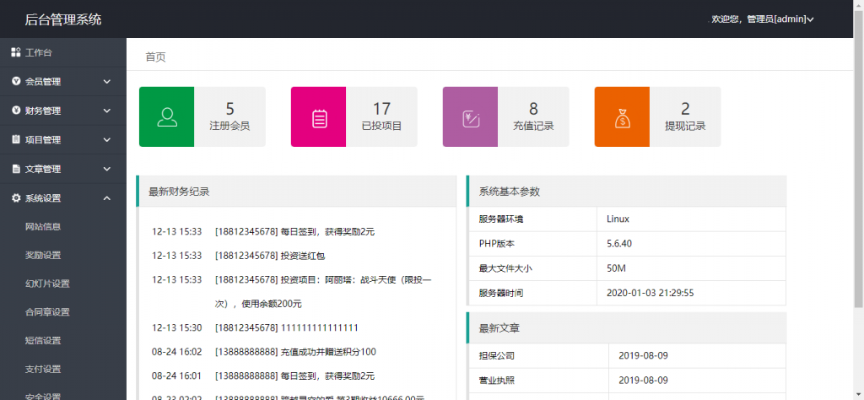Select 支付设置 menu entry
This screenshot has height=400, width=864.
pyautogui.click(x=43, y=369)
